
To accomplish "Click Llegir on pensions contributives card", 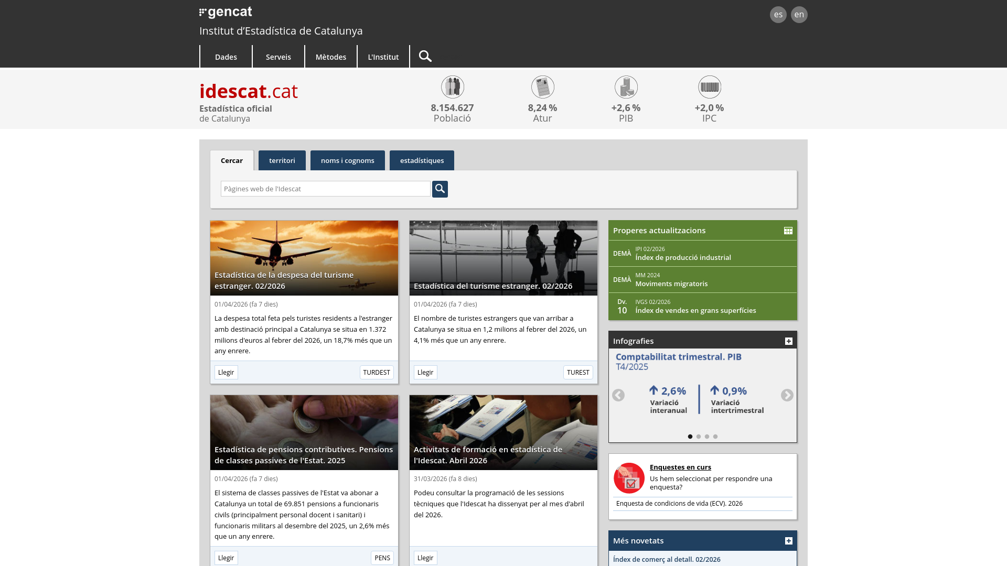I will pos(226,558).
